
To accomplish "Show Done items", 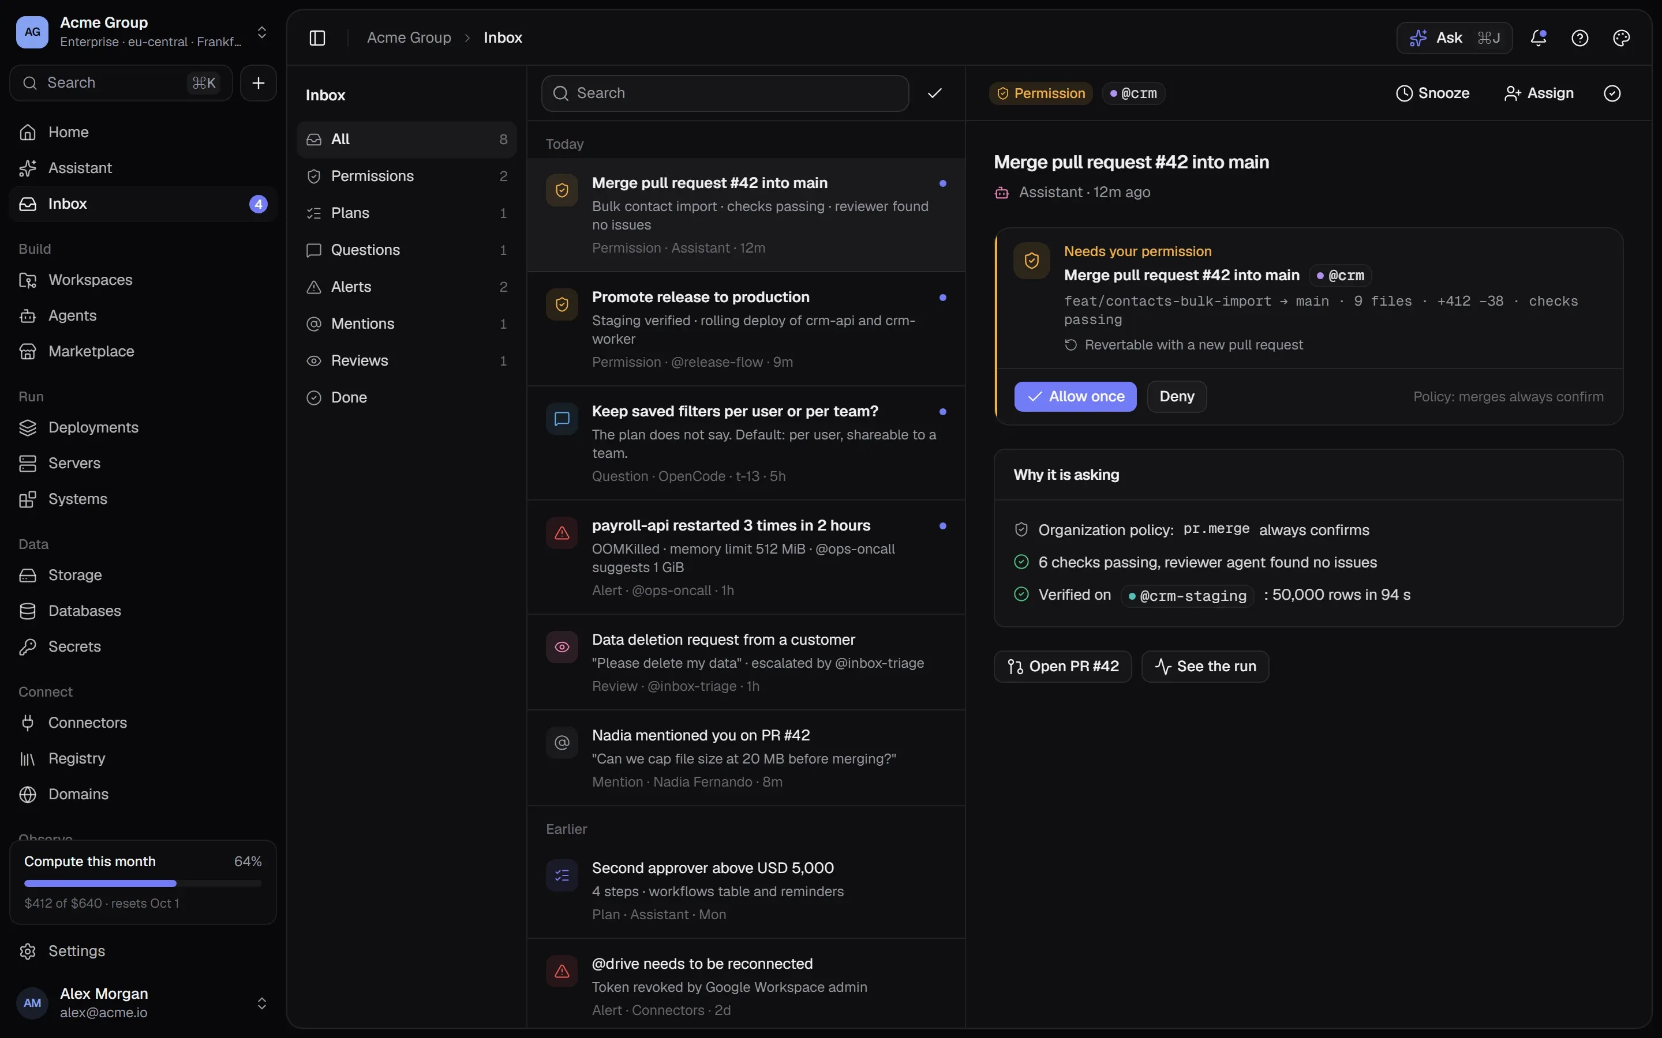I will (407, 397).
